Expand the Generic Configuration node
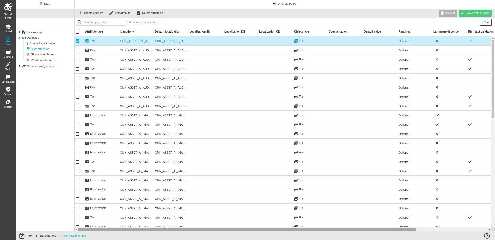Screen dimensions: 495x240 [x=19, y=66]
